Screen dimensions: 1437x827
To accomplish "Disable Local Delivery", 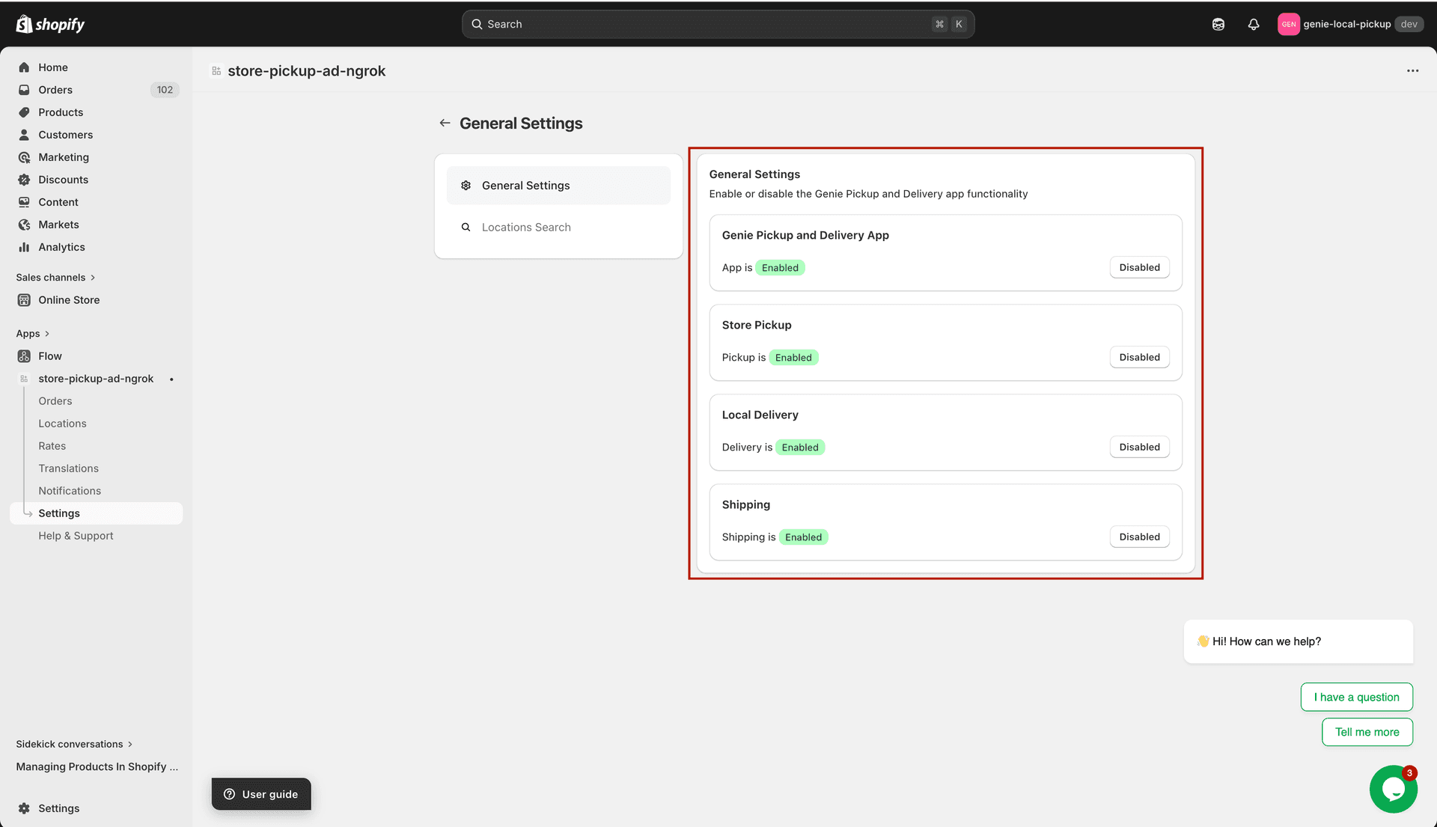I will pos(1139,448).
